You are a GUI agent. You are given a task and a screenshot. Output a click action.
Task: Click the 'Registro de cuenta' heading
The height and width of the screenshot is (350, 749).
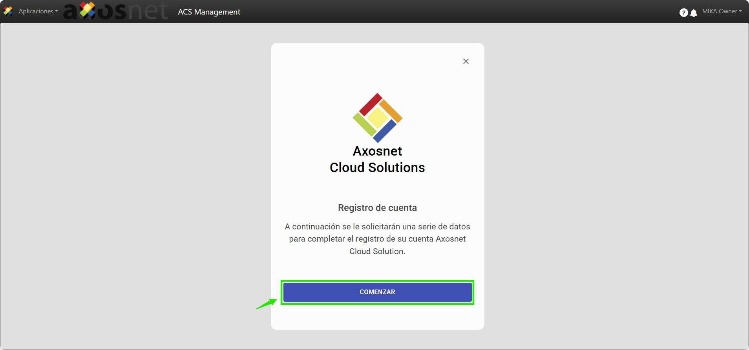pos(377,208)
